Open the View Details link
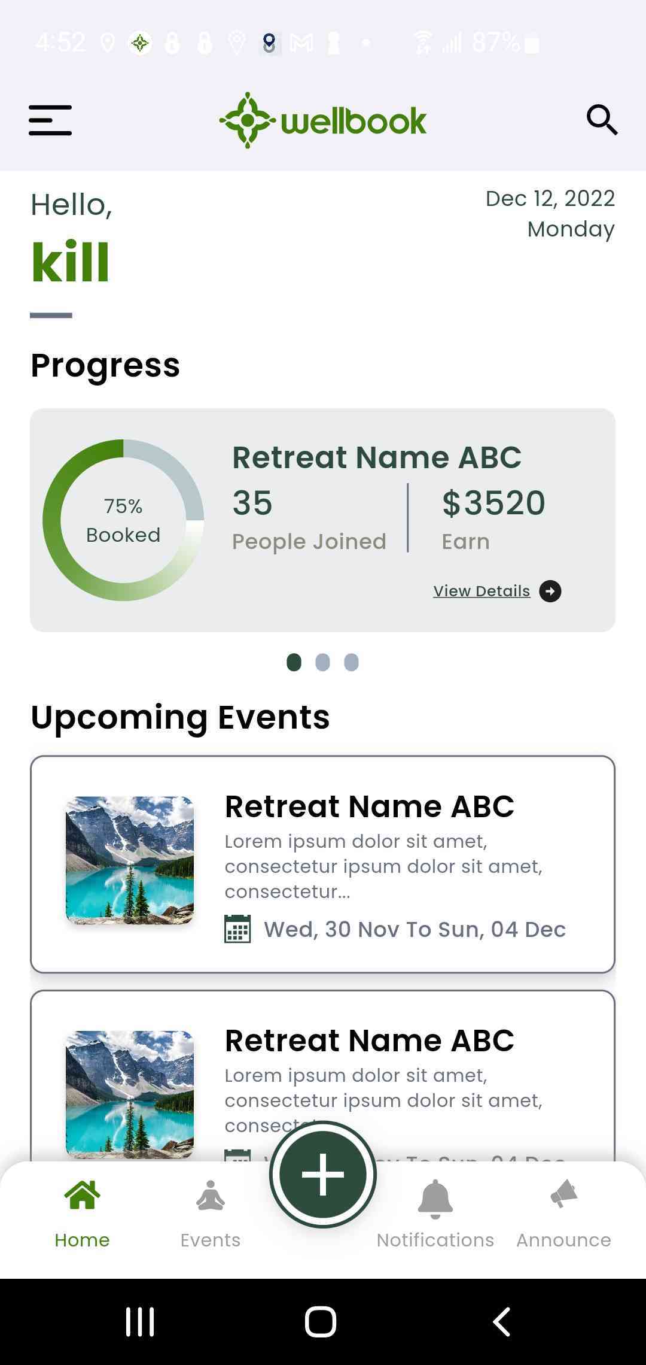Viewport: 646px width, 1365px height. pos(482,591)
